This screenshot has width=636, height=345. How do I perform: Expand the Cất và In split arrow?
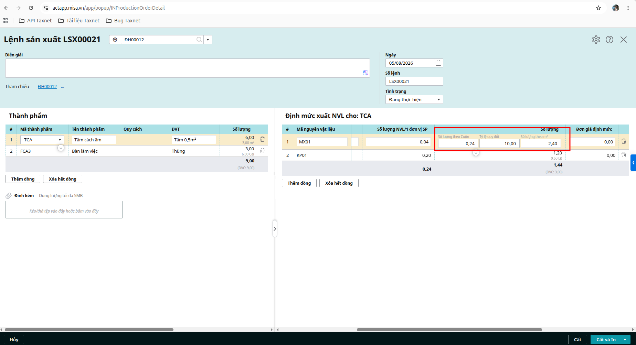625,339
